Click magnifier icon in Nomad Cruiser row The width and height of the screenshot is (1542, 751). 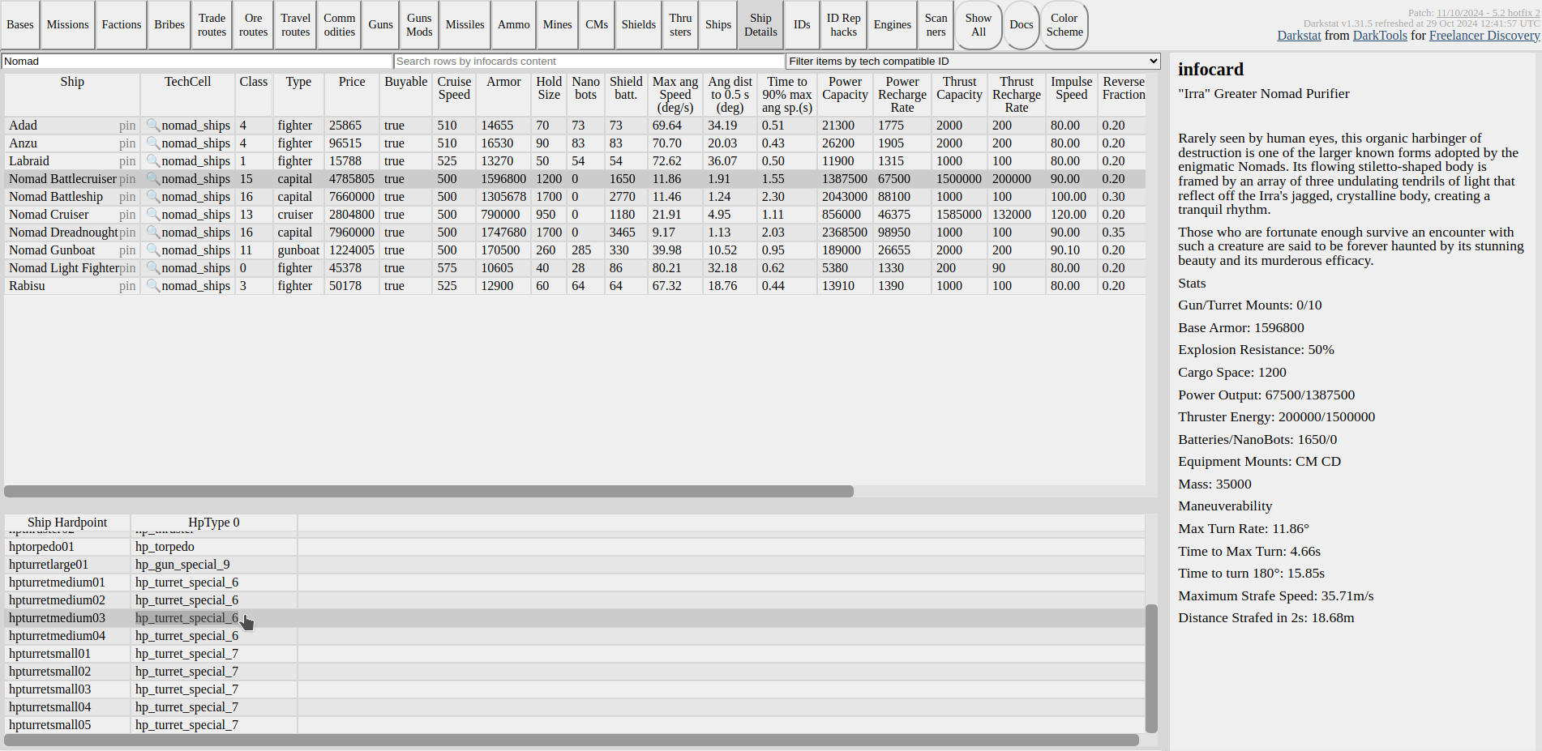point(152,215)
